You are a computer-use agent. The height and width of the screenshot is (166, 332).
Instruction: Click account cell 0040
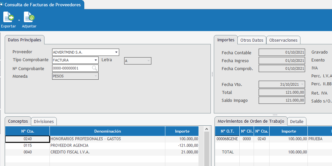28,152
